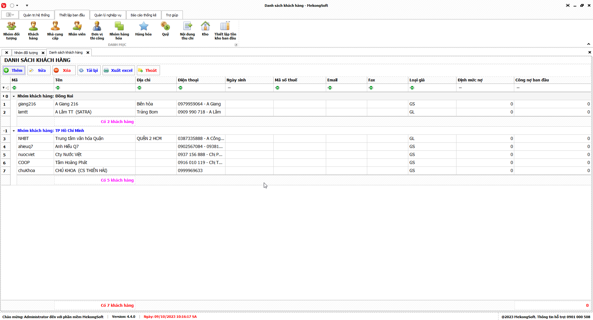Collapse the ribbon with the arrow
Screen dimensions: 593x320
[x=589, y=44]
